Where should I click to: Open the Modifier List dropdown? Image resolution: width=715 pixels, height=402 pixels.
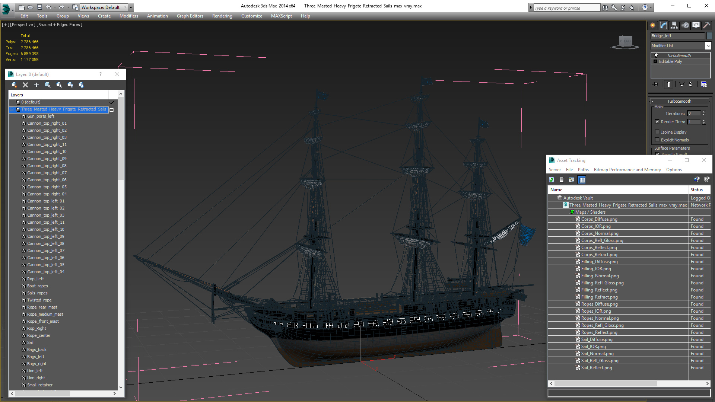pos(708,46)
